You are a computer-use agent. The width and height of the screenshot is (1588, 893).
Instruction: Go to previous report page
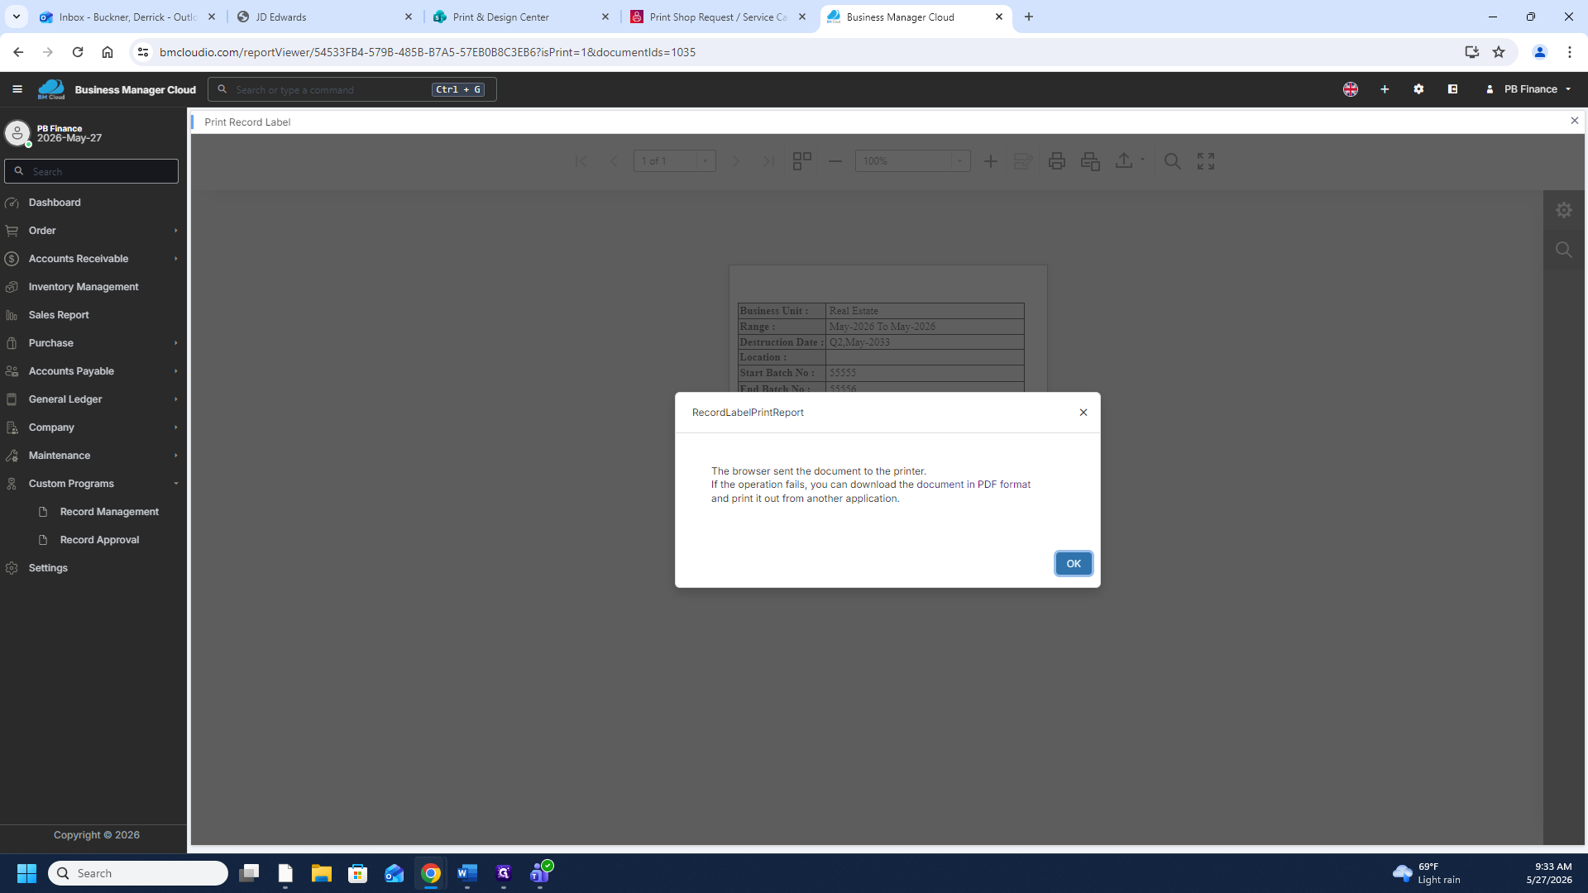pos(614,161)
